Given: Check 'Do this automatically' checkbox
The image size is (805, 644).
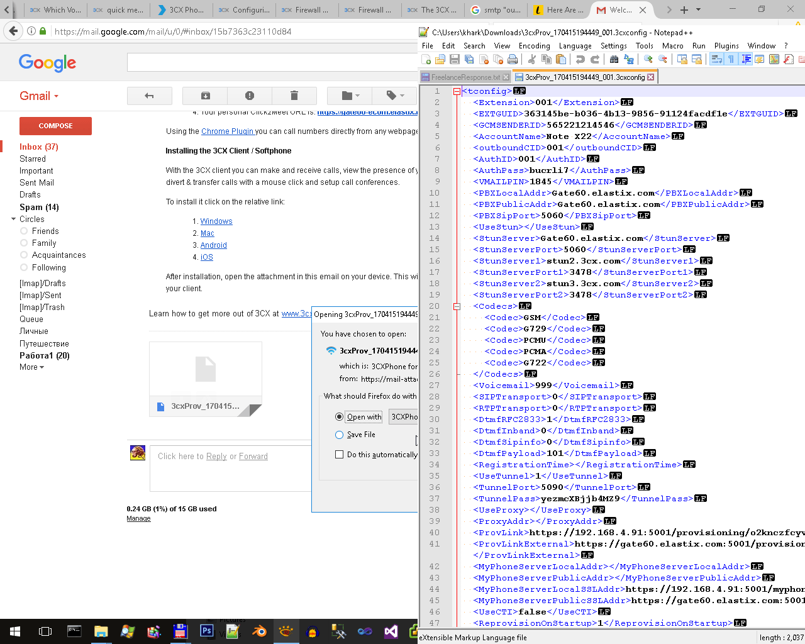Looking at the screenshot, I should point(340,455).
